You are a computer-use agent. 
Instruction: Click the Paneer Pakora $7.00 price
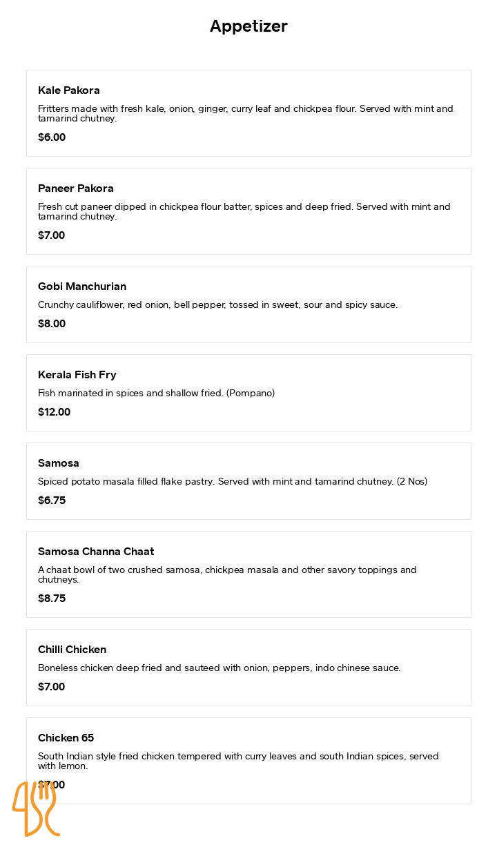pos(52,235)
